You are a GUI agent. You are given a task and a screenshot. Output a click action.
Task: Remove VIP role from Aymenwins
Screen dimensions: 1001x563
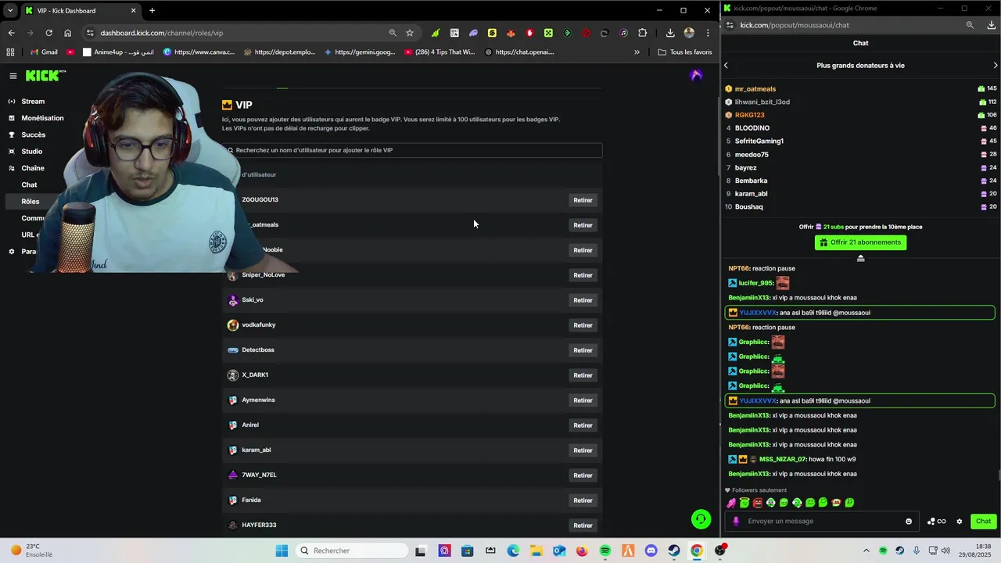[x=583, y=400]
